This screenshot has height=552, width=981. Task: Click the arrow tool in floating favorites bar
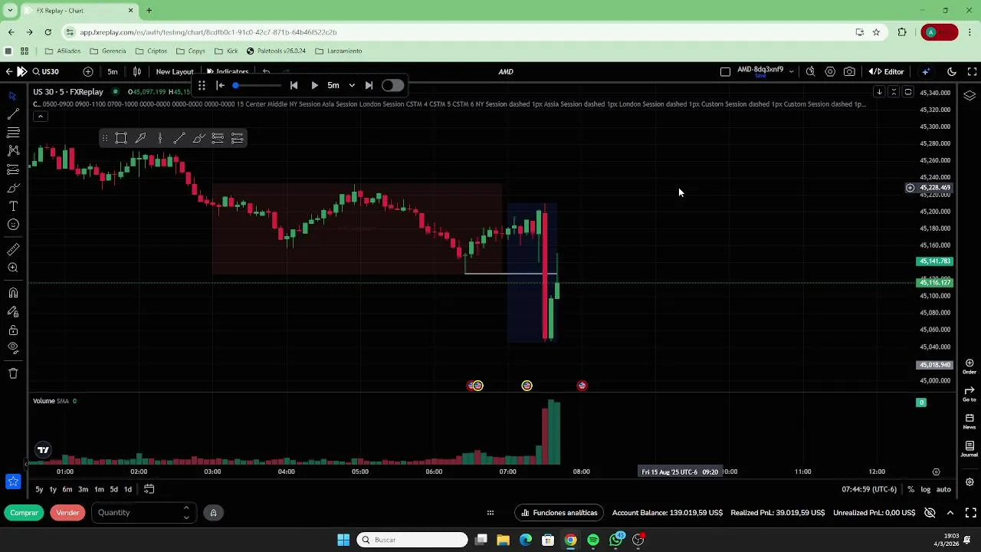click(140, 138)
